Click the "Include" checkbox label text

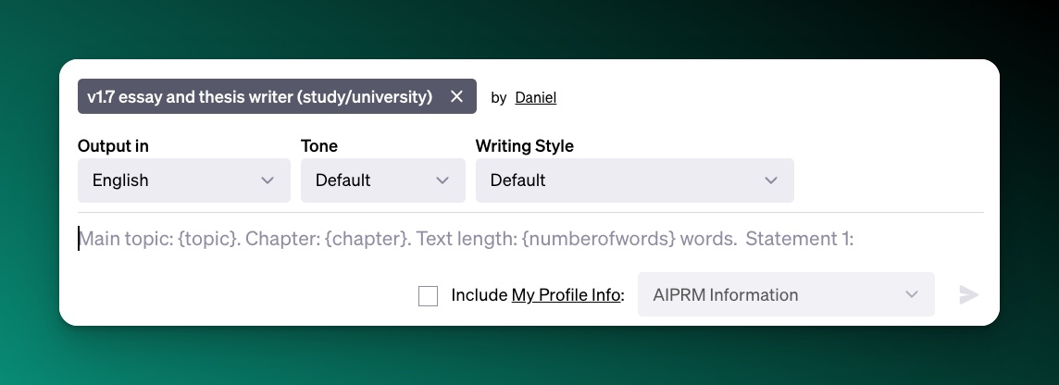point(480,295)
